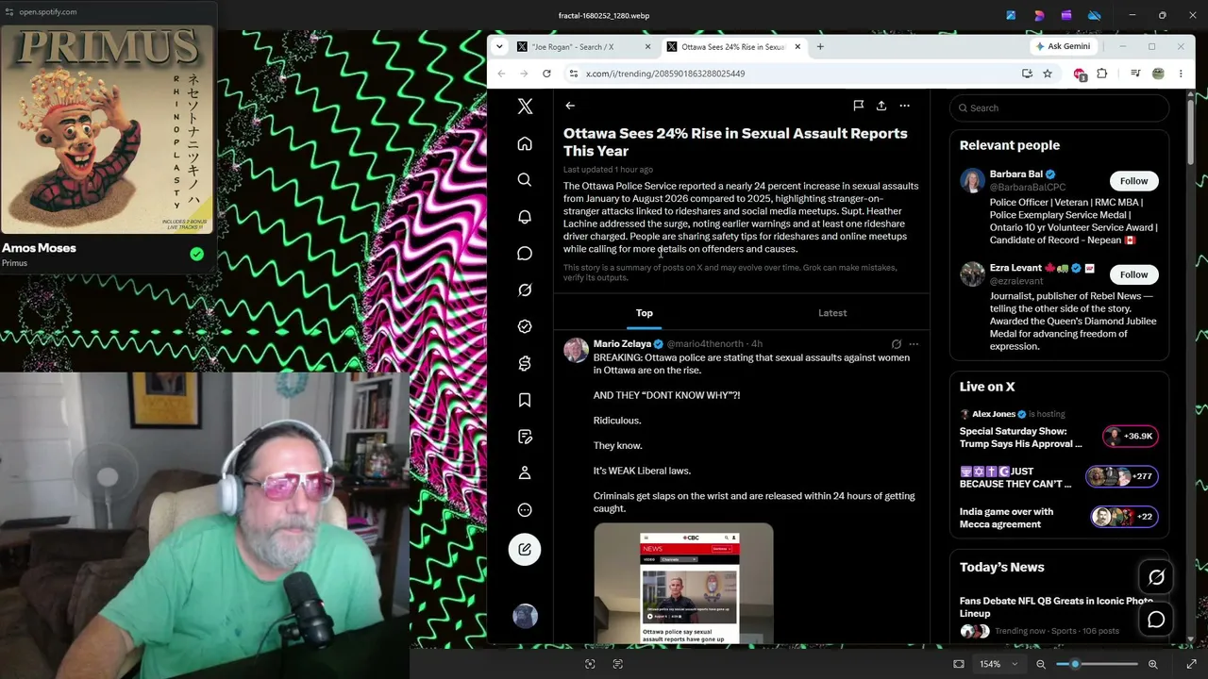This screenshot has height=679, width=1208.
Task: Open more options on Mario Zelaya's post
Action: click(913, 344)
